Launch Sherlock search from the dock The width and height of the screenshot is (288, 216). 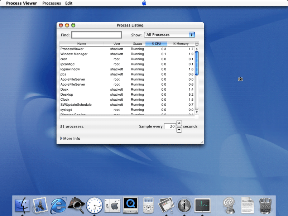[x=76, y=205]
